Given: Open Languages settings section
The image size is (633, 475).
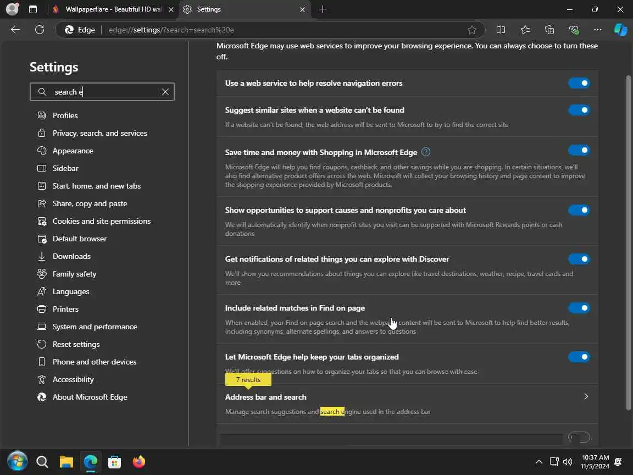Looking at the screenshot, I should [71, 291].
